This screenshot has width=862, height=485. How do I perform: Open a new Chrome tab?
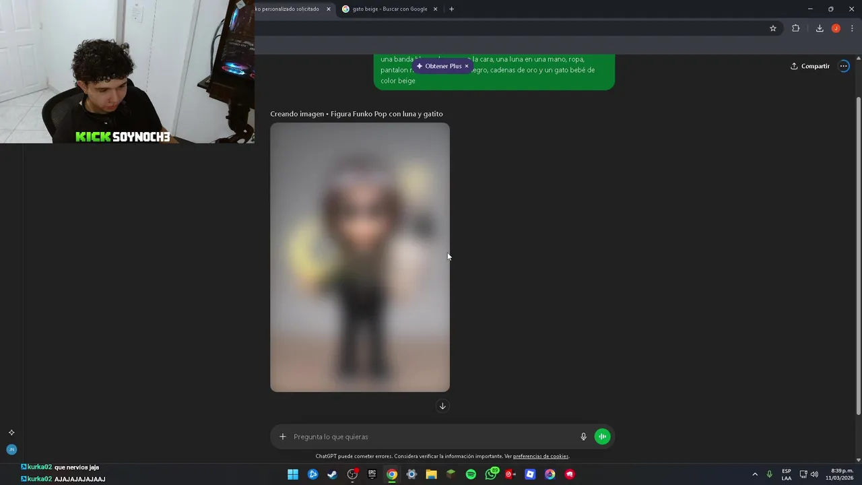click(451, 9)
